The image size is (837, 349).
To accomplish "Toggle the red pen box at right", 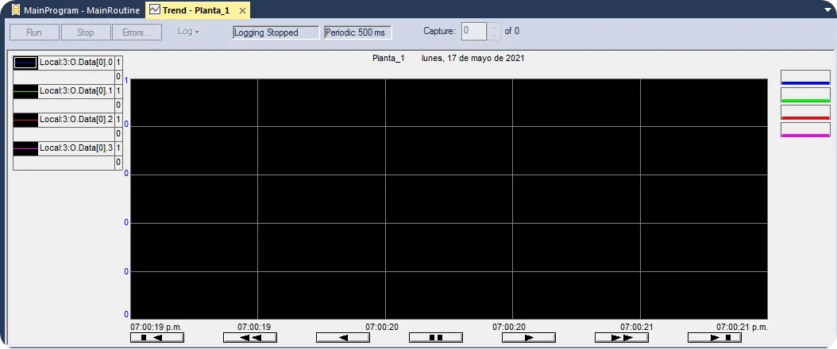I will click(805, 113).
